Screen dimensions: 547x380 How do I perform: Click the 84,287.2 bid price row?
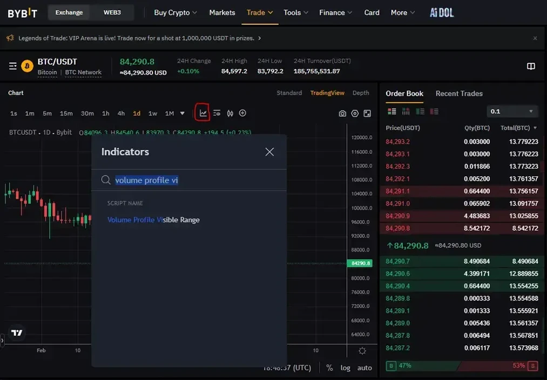click(462, 348)
